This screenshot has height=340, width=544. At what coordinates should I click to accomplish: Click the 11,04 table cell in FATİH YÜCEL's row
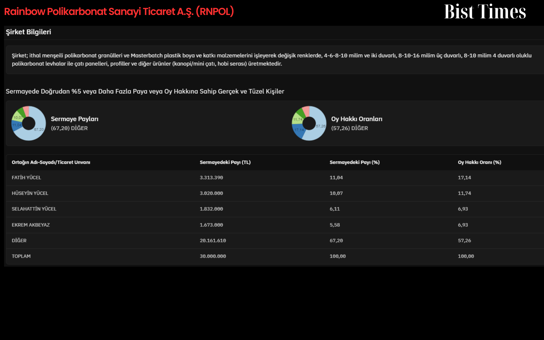click(x=336, y=177)
